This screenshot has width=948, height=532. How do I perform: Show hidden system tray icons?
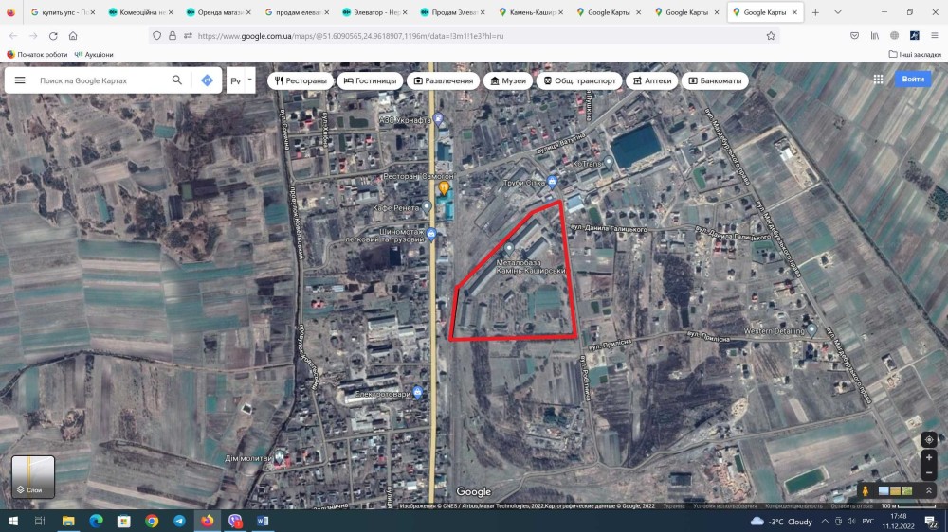pyautogui.click(x=825, y=522)
